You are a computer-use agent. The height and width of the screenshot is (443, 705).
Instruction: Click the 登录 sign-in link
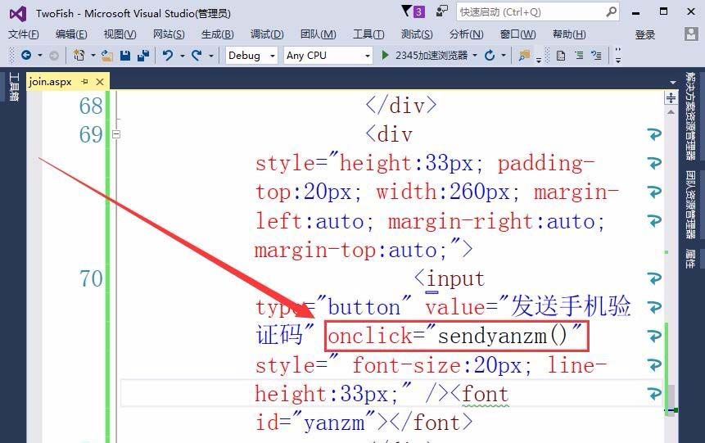tap(644, 34)
